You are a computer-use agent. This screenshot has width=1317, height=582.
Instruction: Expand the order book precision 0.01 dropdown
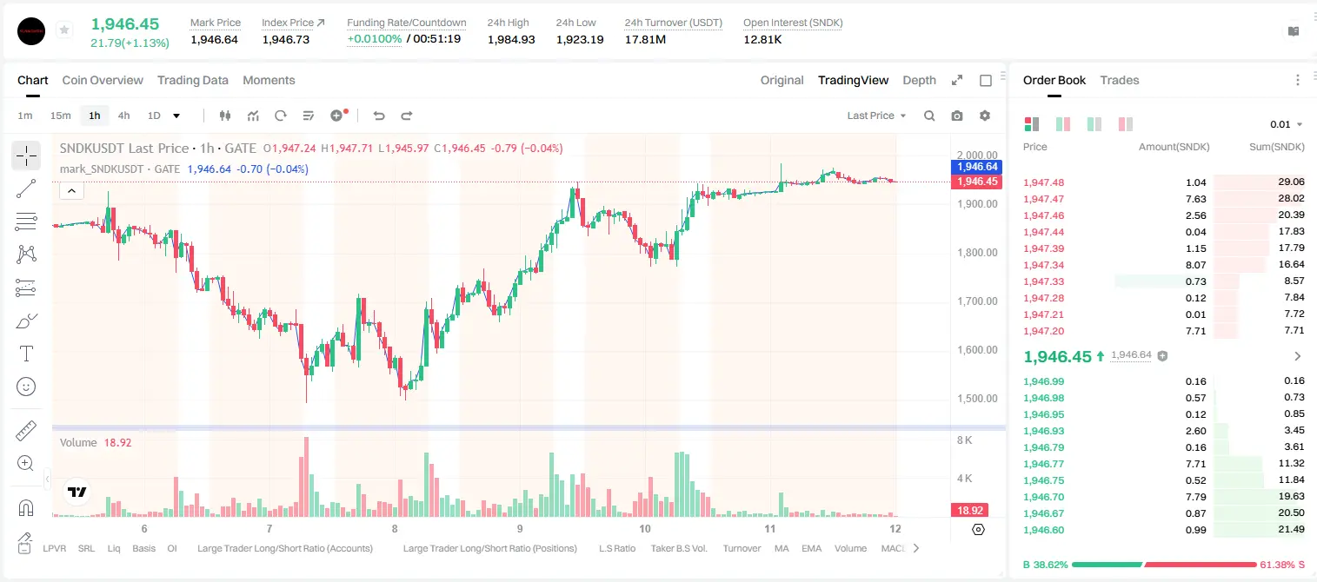pos(1287,124)
